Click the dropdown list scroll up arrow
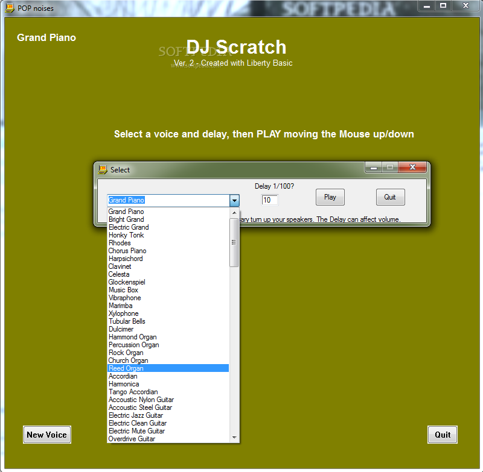Image resolution: width=483 pixels, height=472 pixels. pyautogui.click(x=234, y=213)
